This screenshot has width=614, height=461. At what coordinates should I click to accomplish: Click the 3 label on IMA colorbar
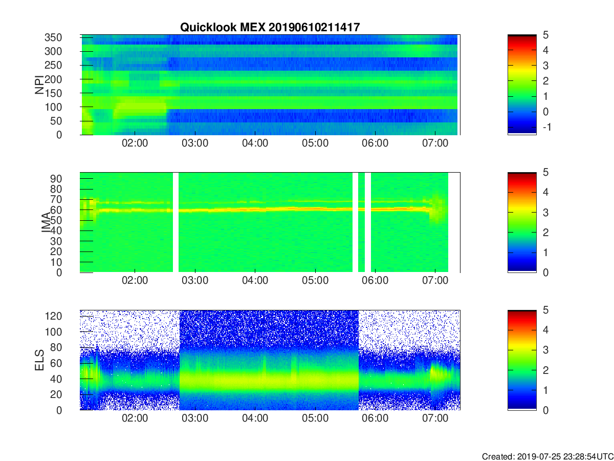pos(545,212)
